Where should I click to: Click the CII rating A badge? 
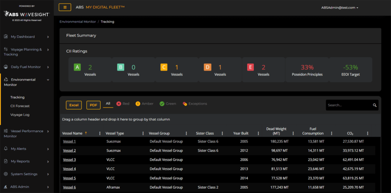77,67
